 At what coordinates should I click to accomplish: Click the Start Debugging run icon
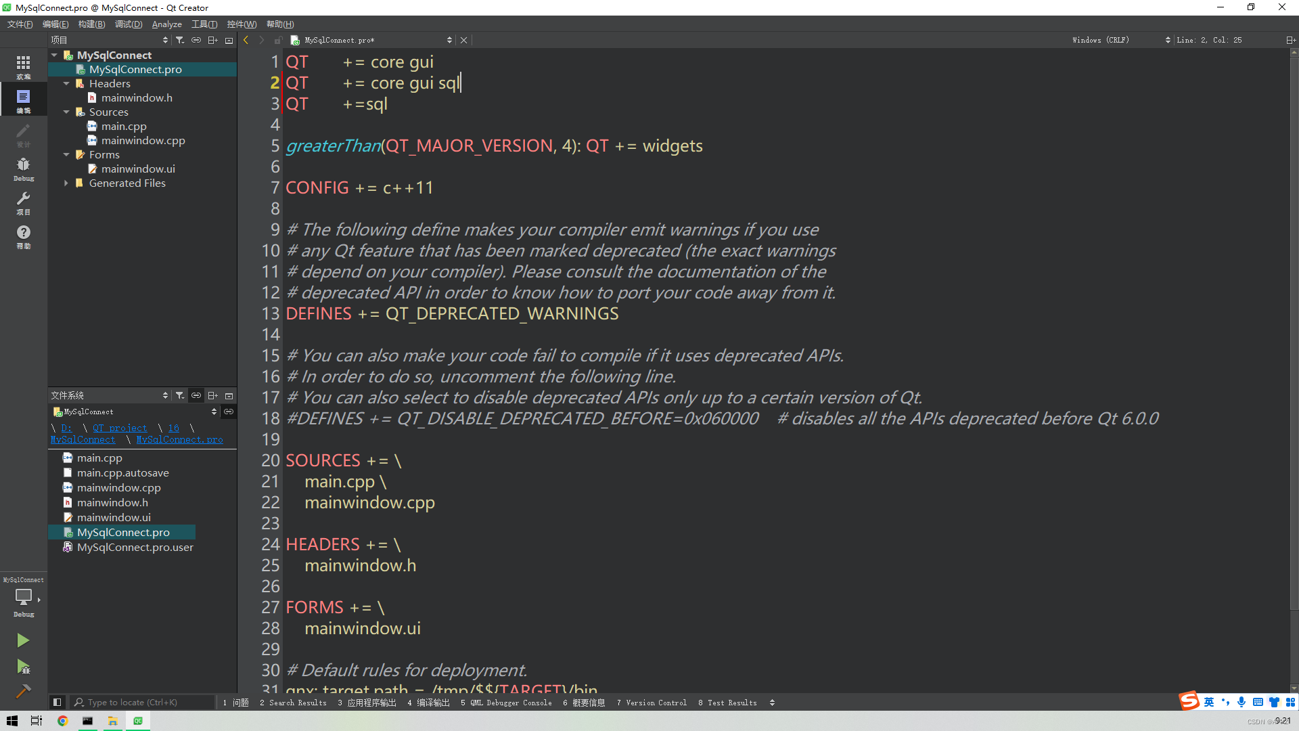click(x=22, y=667)
